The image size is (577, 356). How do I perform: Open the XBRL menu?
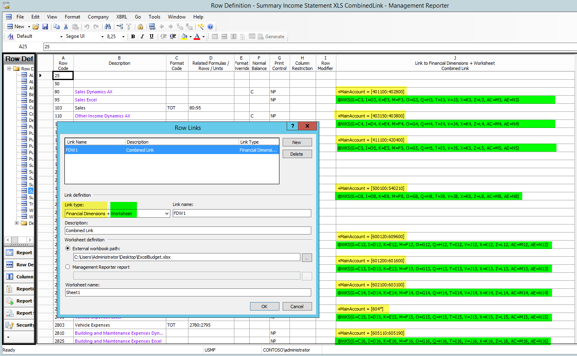(122, 17)
